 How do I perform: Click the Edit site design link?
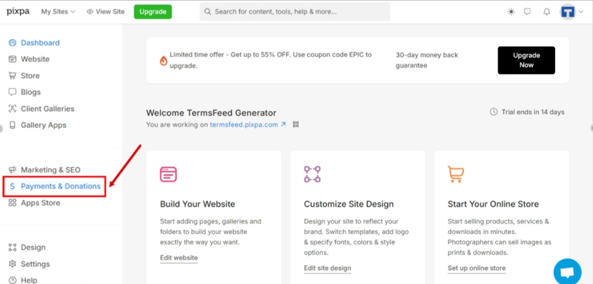pos(327,269)
